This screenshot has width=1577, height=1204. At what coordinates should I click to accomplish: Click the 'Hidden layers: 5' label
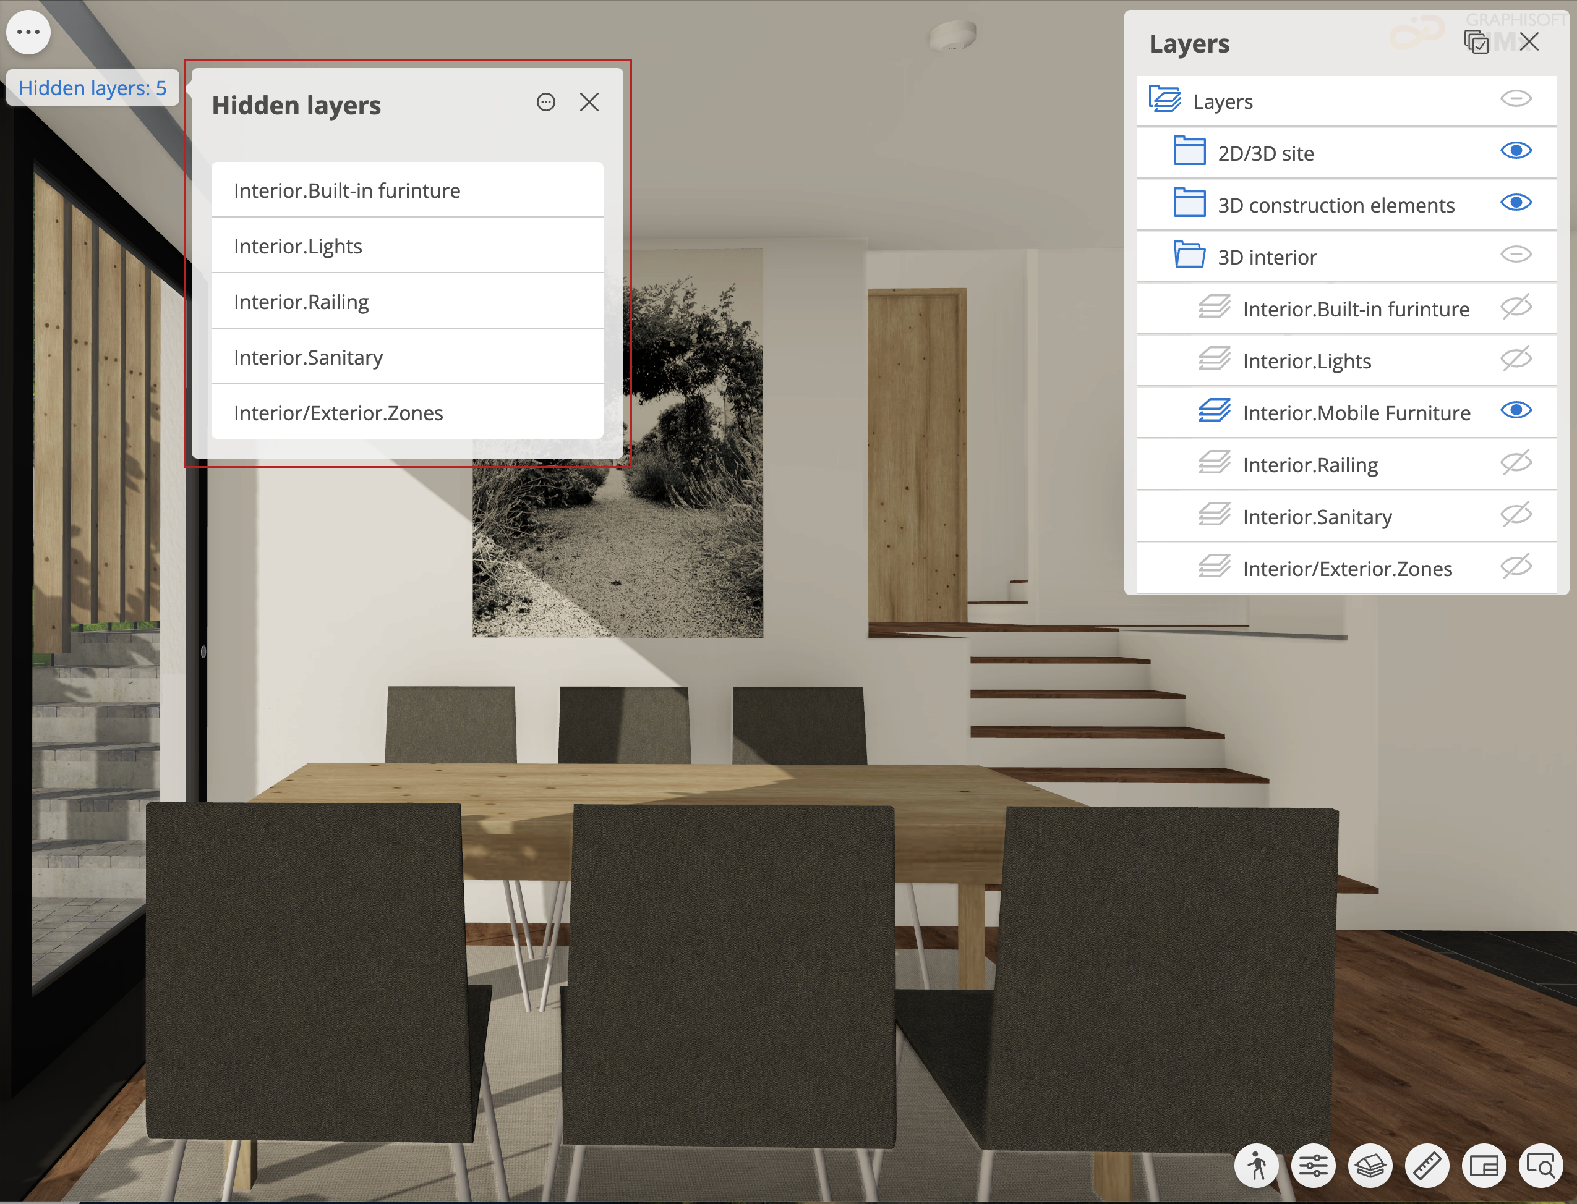click(93, 88)
